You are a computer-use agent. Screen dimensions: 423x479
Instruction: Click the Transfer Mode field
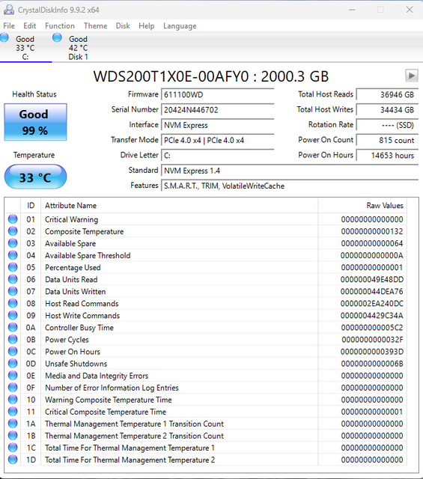217,141
